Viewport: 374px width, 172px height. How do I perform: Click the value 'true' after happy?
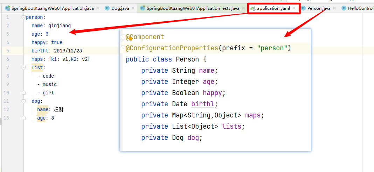coord(57,42)
